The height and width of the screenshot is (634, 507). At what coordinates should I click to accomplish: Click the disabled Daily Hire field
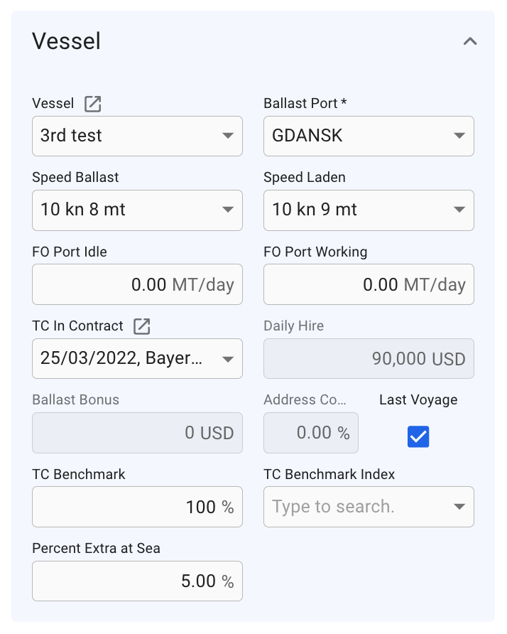(x=369, y=358)
